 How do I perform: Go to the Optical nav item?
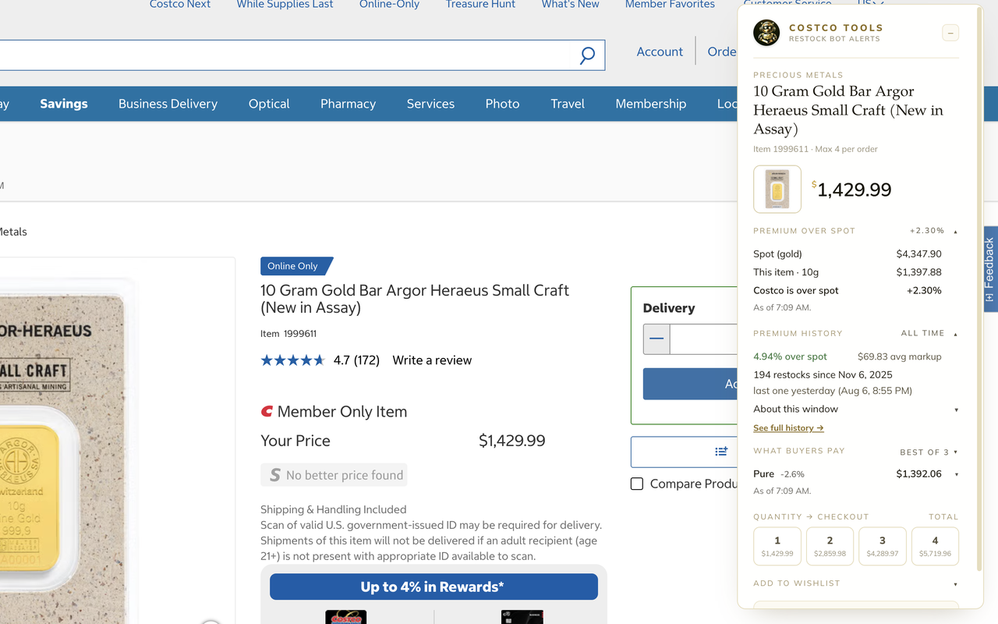coord(269,104)
